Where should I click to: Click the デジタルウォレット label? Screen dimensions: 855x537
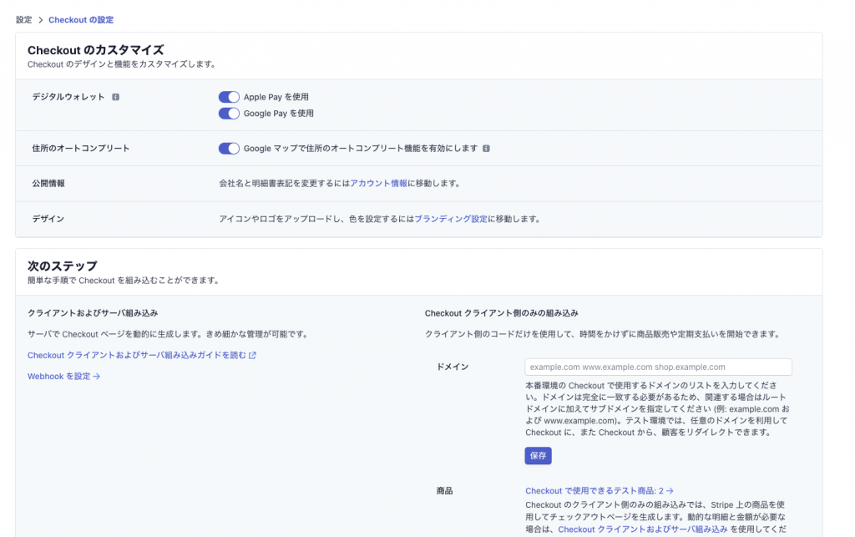tap(68, 97)
